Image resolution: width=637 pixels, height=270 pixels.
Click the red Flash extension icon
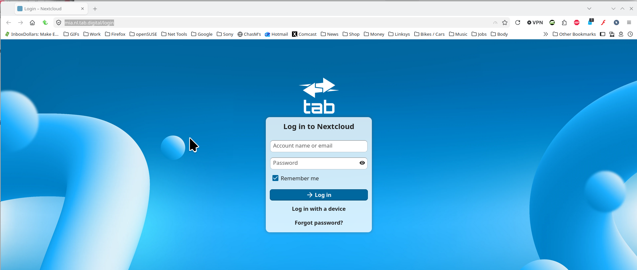coord(604,22)
